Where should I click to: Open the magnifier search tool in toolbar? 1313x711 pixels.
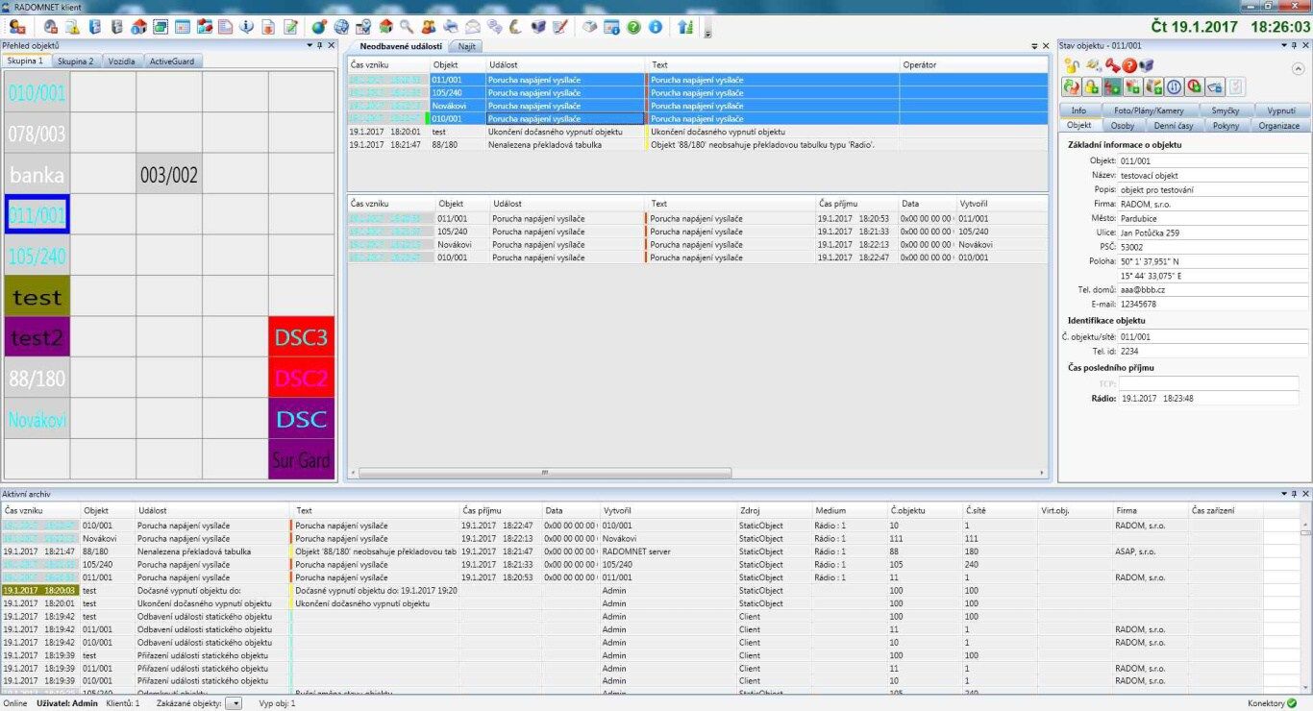(x=407, y=27)
